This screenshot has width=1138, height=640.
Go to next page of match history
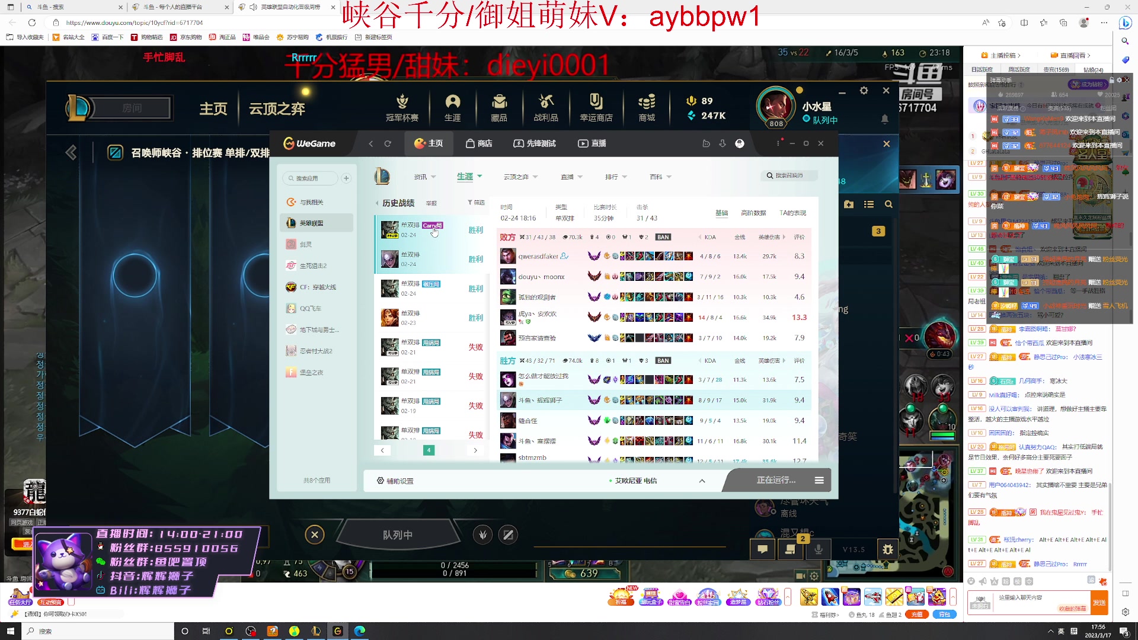click(x=475, y=450)
